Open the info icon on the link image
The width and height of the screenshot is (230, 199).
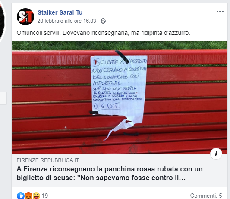(216, 154)
